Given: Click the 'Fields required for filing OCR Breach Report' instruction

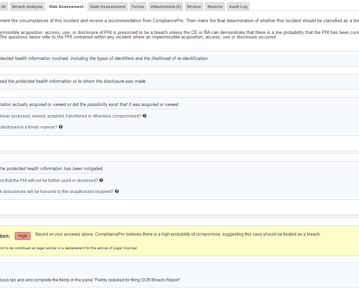Looking at the screenshot, I should coord(90,279).
